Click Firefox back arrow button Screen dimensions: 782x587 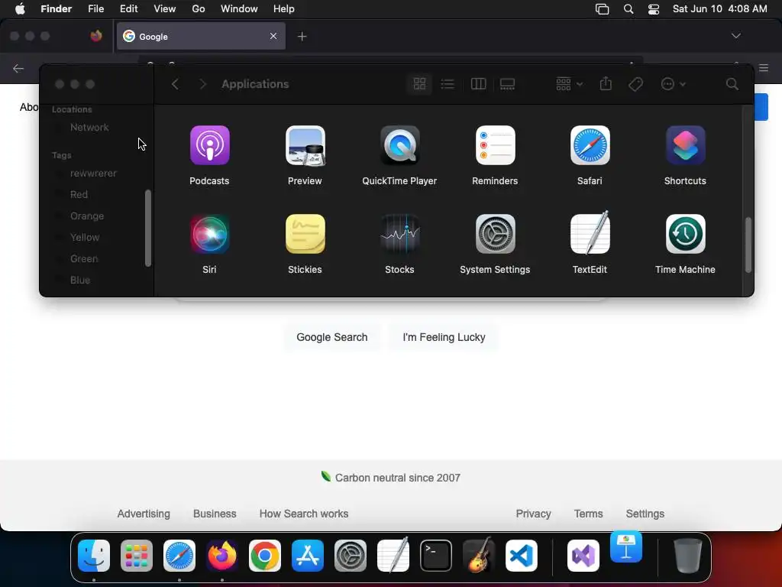18,68
